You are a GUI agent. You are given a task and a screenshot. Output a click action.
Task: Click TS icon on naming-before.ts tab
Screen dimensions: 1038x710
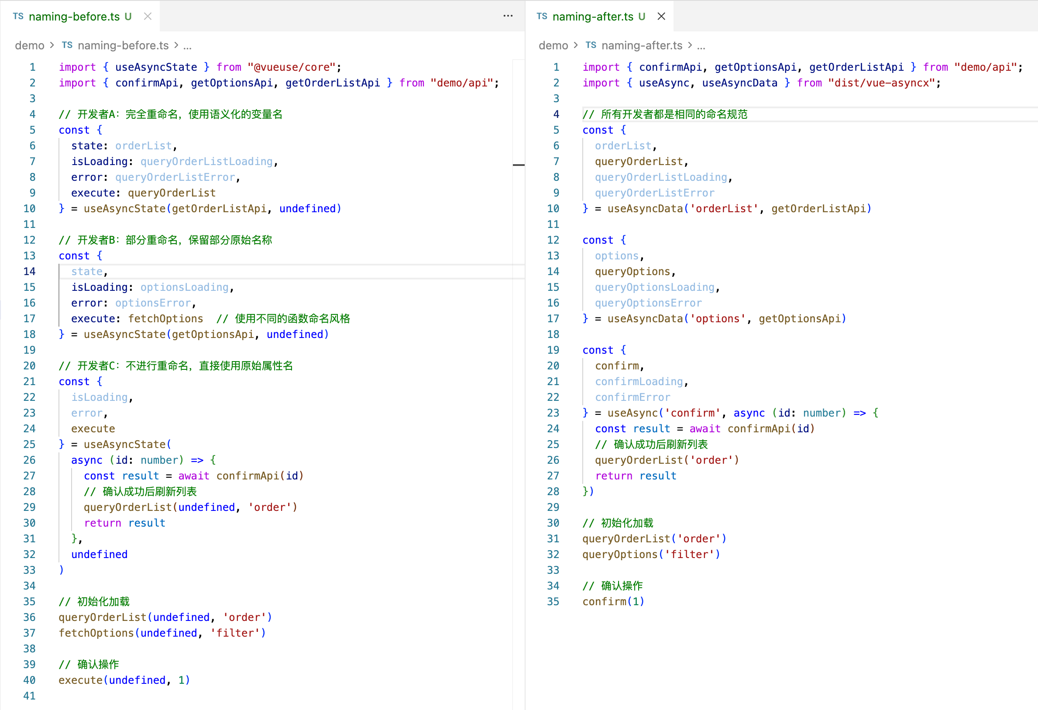tap(18, 17)
